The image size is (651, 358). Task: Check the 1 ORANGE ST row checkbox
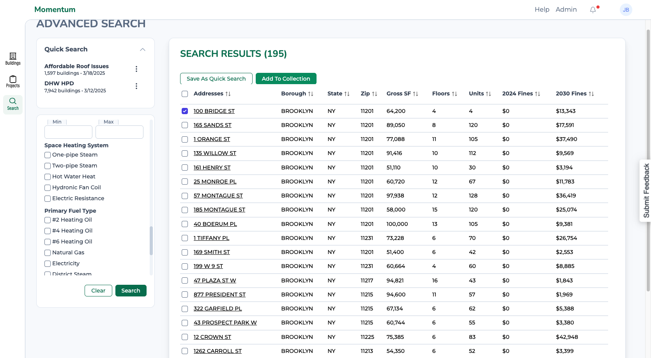coord(185,139)
